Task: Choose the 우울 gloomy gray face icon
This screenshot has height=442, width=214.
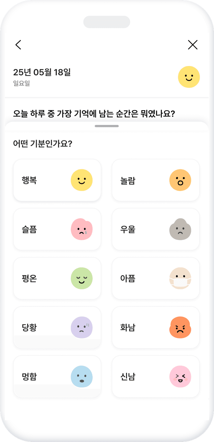Action: 180,229
